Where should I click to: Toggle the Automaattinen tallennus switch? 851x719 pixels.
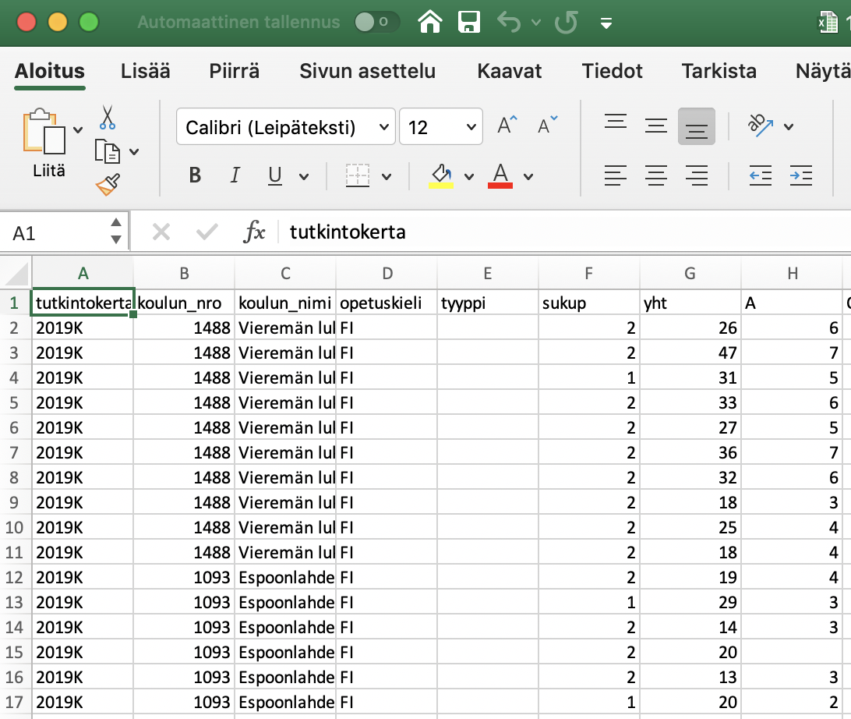(376, 22)
